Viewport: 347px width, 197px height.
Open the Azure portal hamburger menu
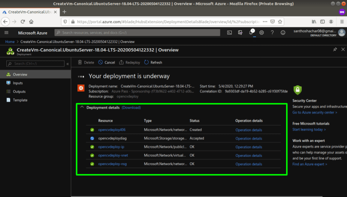tap(6, 33)
